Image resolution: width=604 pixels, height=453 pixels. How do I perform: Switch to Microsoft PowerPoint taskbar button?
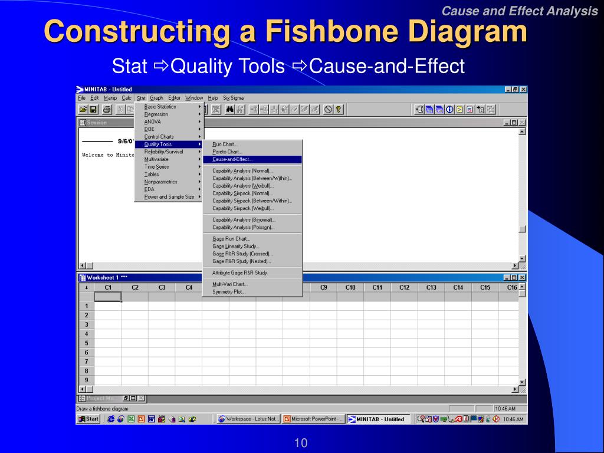pos(314,419)
